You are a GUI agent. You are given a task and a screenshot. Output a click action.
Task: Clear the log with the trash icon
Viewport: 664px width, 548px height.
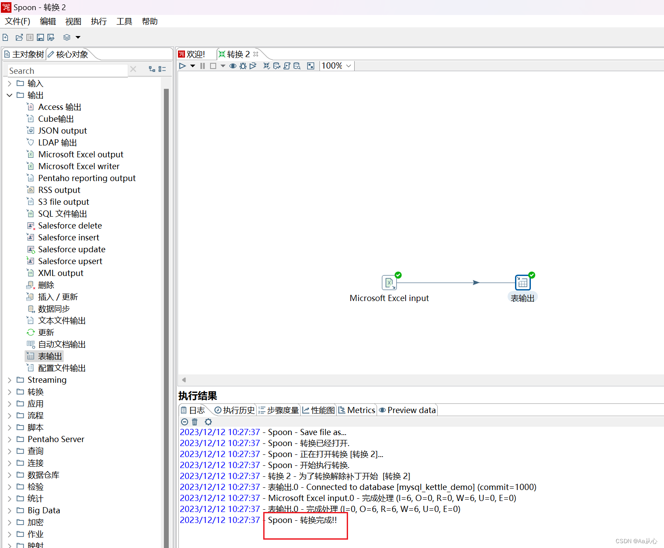point(195,421)
